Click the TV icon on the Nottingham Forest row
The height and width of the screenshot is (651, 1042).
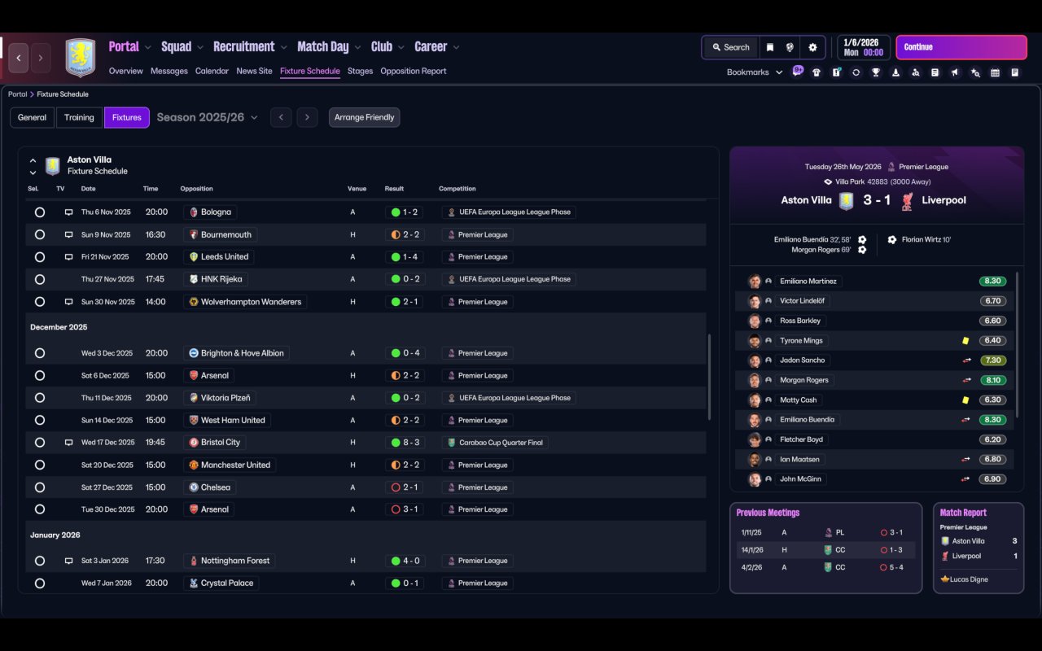point(68,561)
